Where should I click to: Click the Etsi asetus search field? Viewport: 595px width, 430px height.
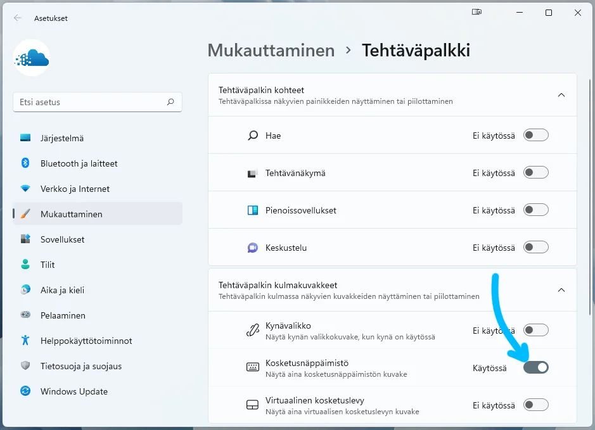(x=98, y=102)
